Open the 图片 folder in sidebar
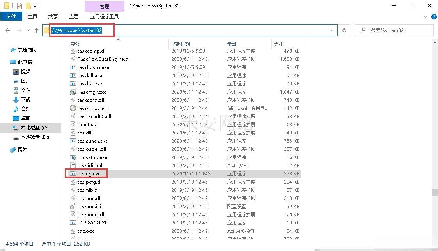 pyautogui.click(x=25, y=81)
